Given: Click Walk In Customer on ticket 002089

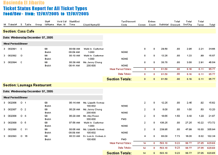Looking at the screenshot, I should click(93, 122).
